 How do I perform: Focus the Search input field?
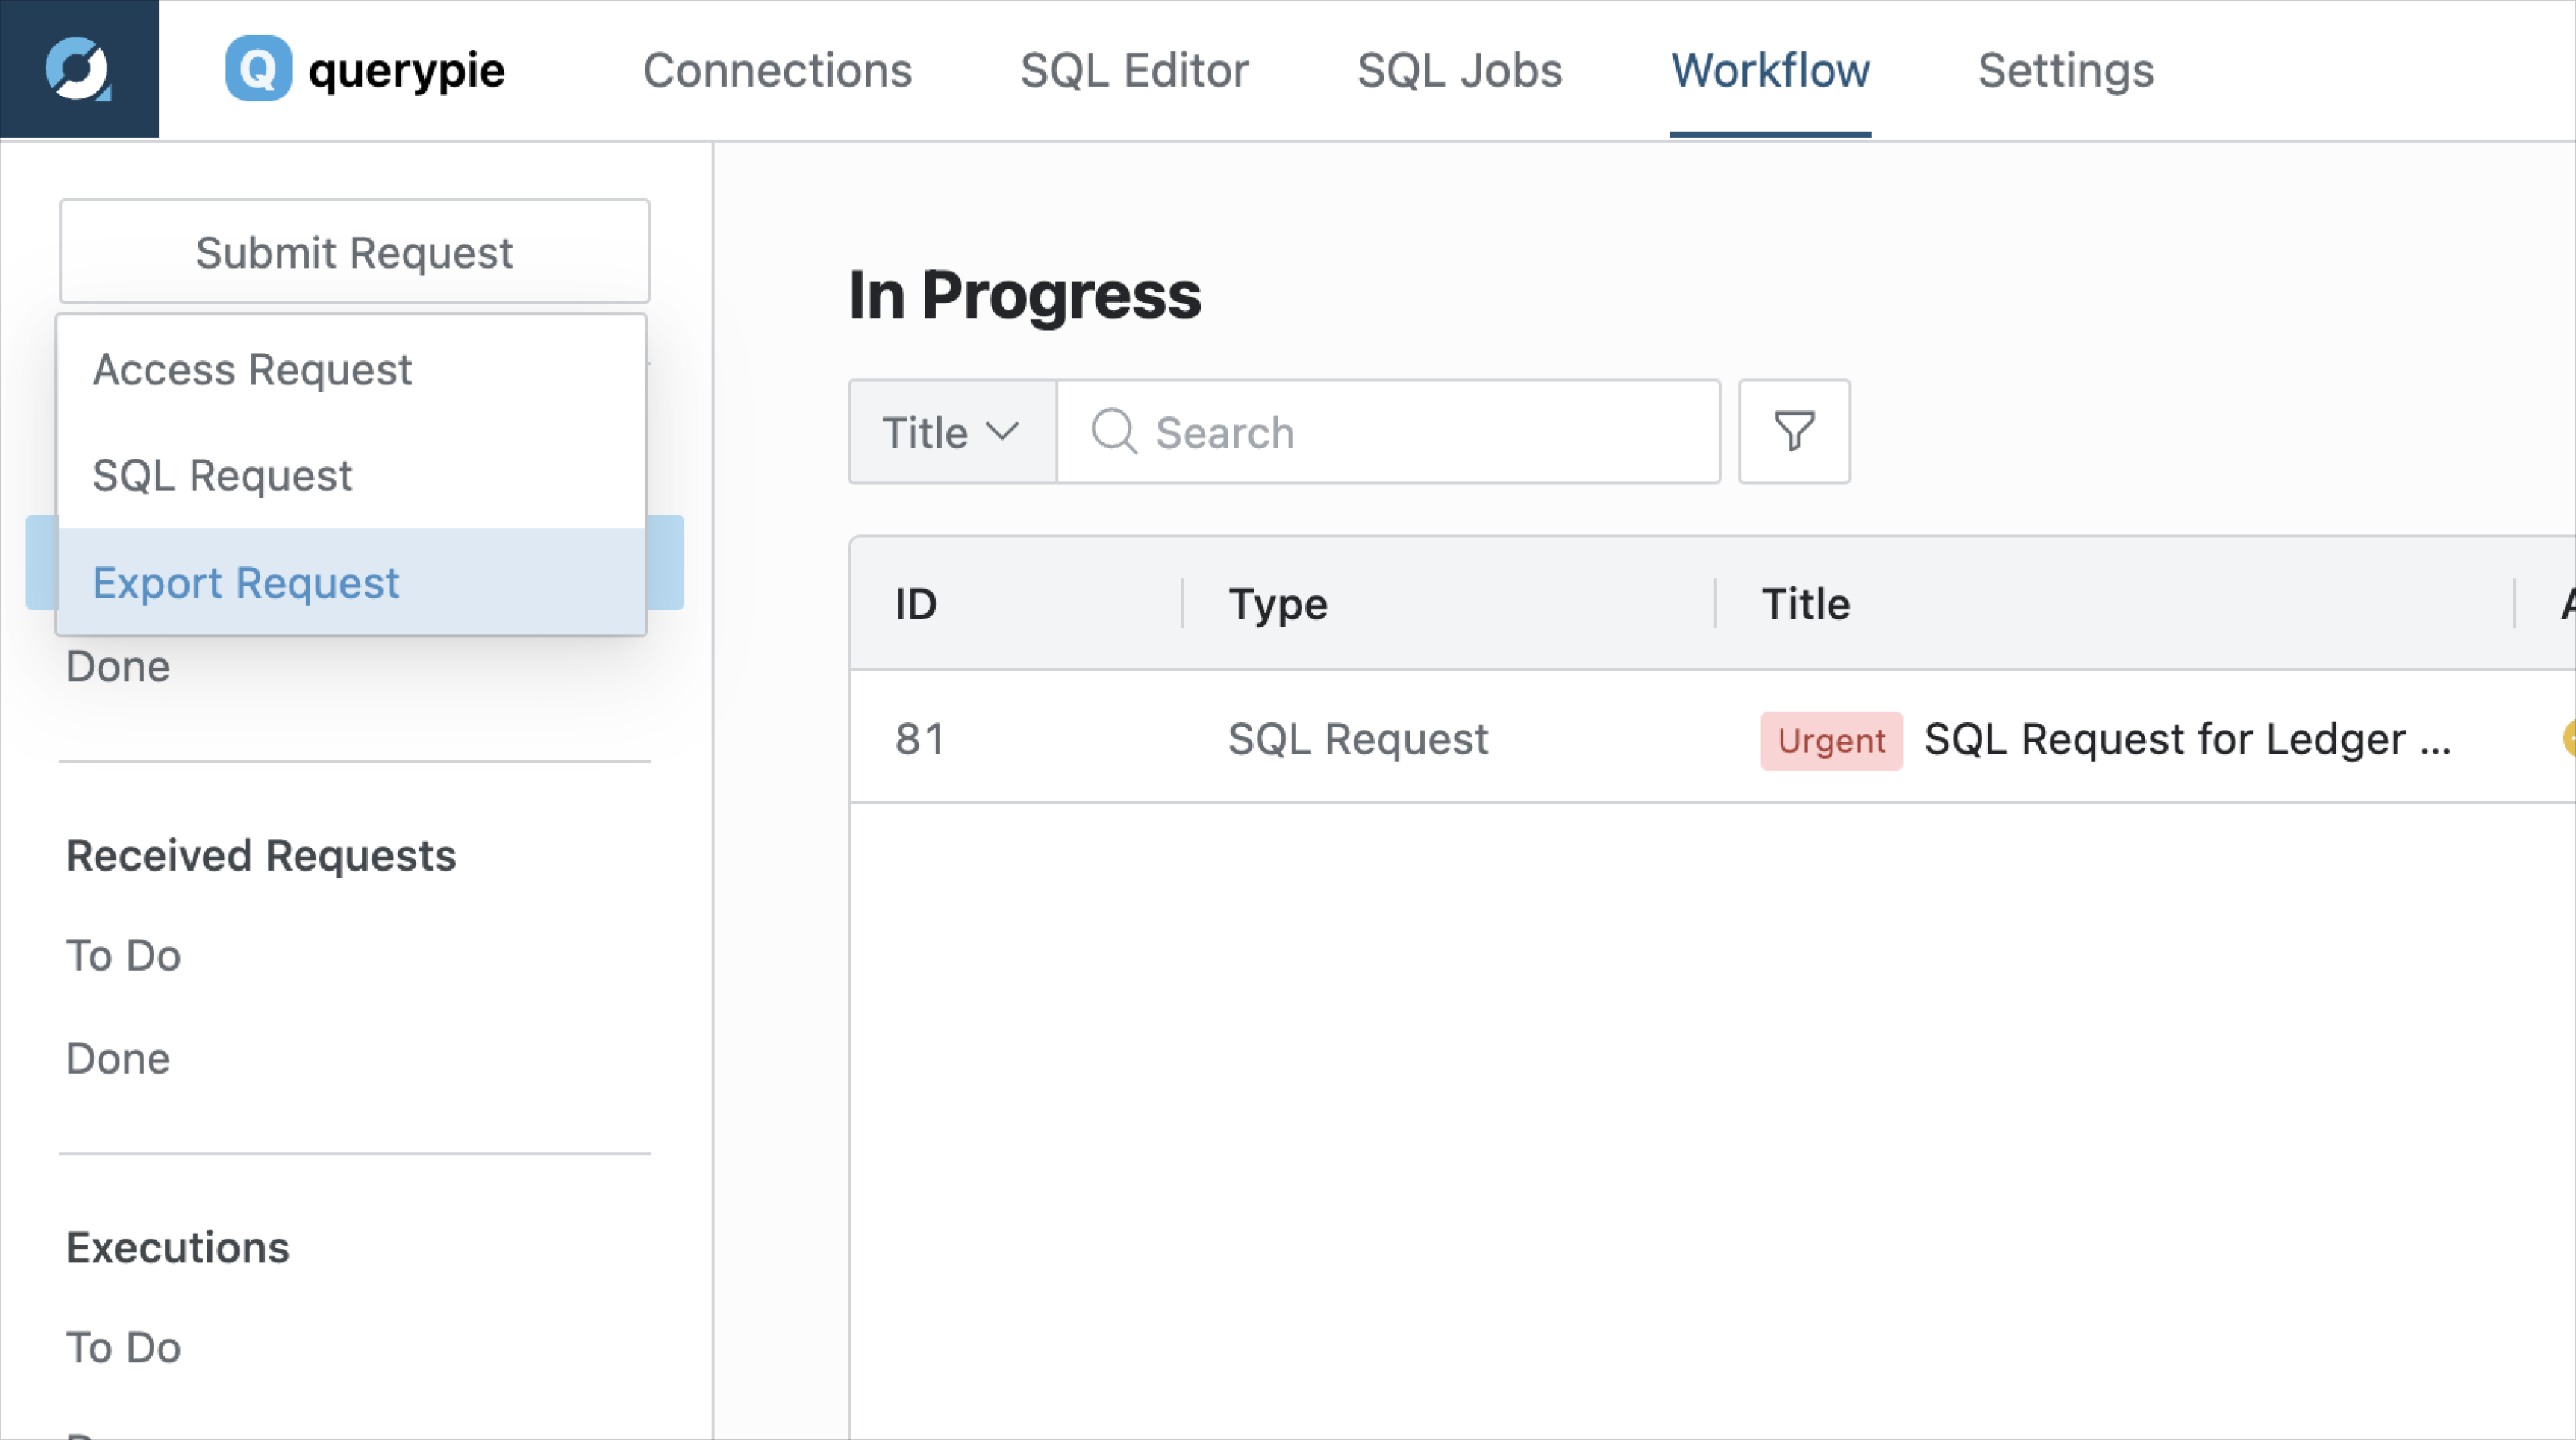pos(1388,432)
